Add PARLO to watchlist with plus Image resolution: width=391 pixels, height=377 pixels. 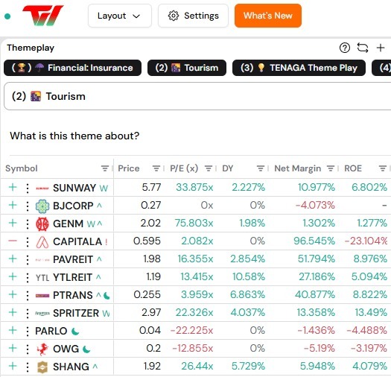click(x=13, y=330)
